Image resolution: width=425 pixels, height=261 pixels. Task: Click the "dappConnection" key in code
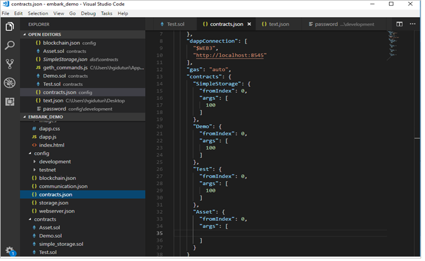[x=214, y=42]
